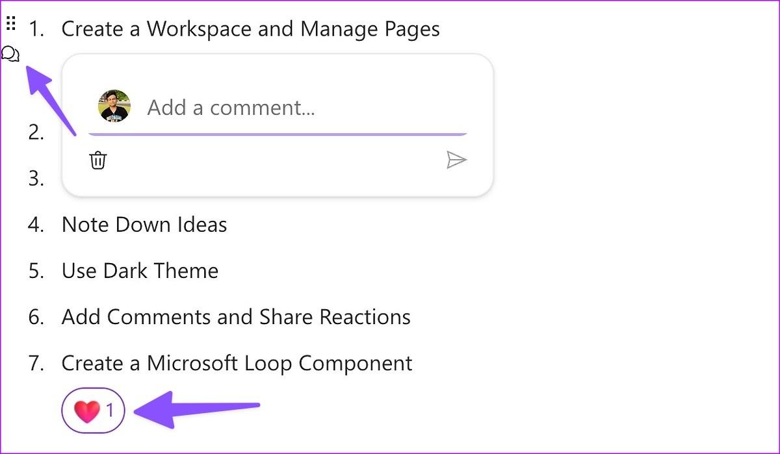This screenshot has height=454, width=780.
Task: Select 'Create a Microsoft Loop Component' item
Action: [x=237, y=363]
